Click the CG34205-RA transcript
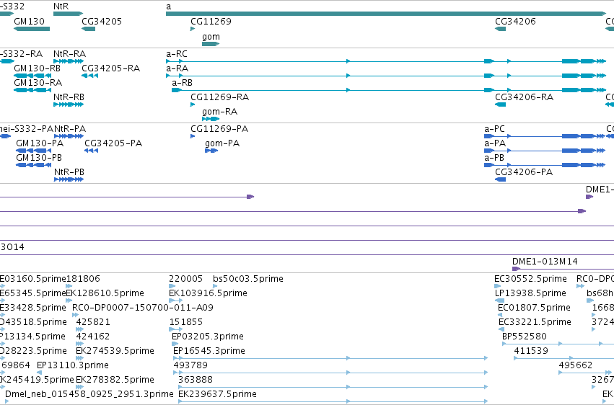Screen dimensions: 614x405 pyautogui.click(x=89, y=76)
